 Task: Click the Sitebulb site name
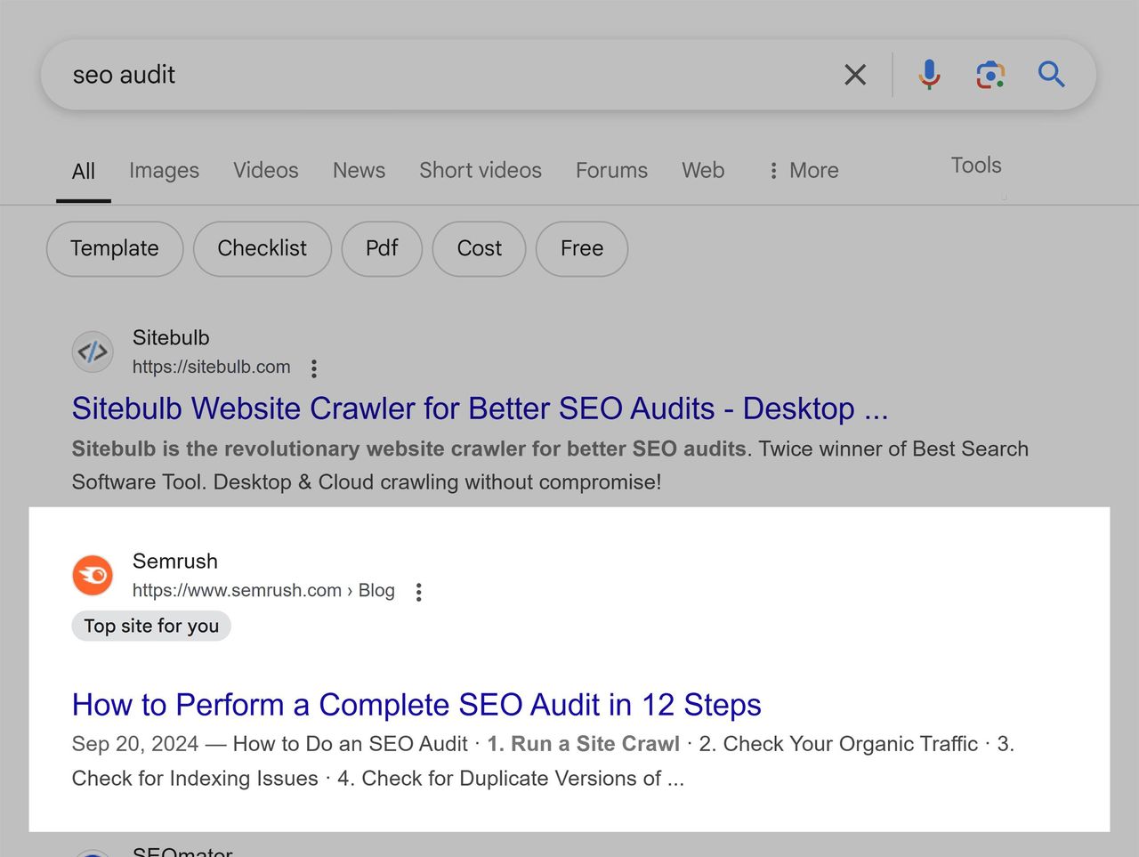[171, 338]
